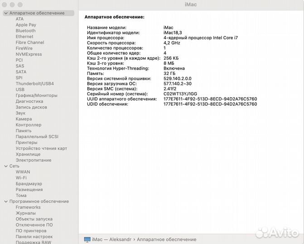Select the serial number value C02WT13YJ1GG
The height and width of the screenshot is (244, 304).
(180, 94)
